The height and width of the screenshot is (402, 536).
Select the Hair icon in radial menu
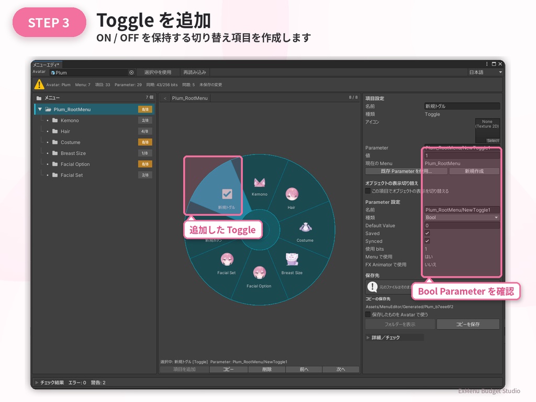(x=292, y=195)
